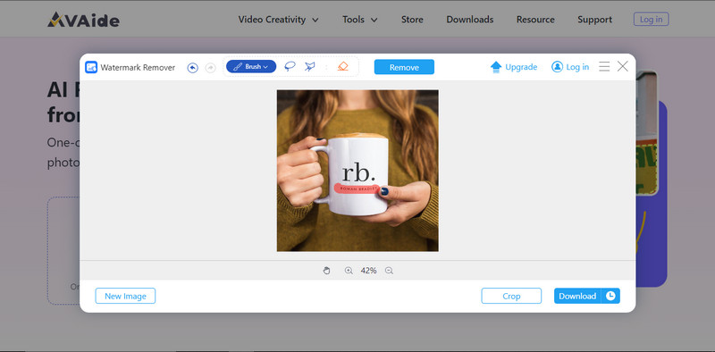Select the hand pan tool
The image size is (715, 352).
(326, 271)
